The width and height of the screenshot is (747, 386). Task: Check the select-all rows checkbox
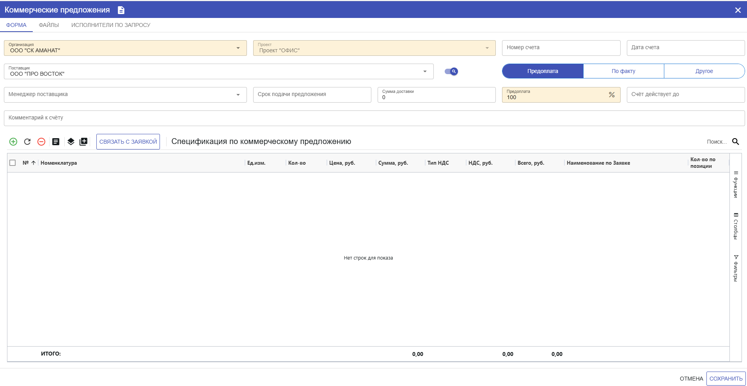click(x=12, y=163)
